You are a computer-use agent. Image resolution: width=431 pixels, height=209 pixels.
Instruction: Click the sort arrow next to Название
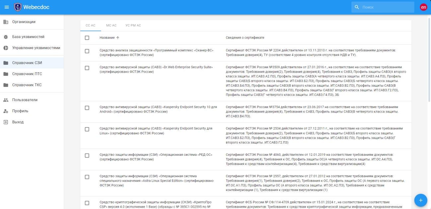[118, 38]
